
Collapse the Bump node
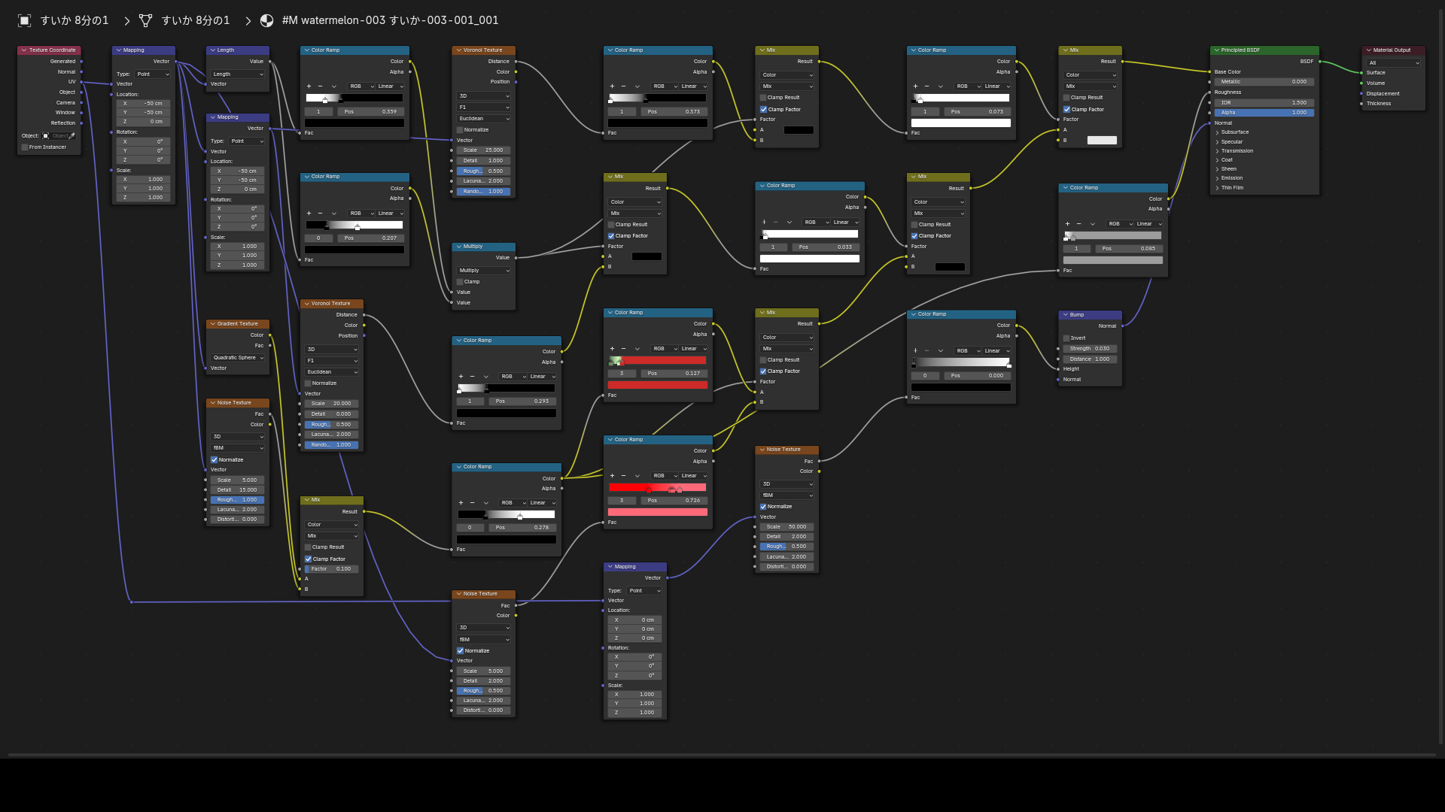[x=1066, y=315]
